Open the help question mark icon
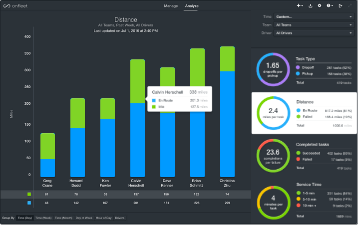 point(330,5)
